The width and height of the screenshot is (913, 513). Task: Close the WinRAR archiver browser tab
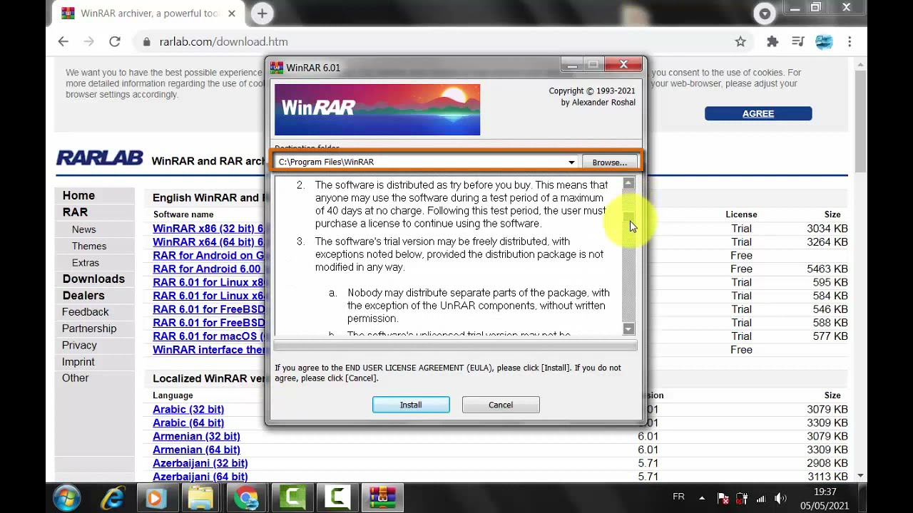click(x=232, y=13)
